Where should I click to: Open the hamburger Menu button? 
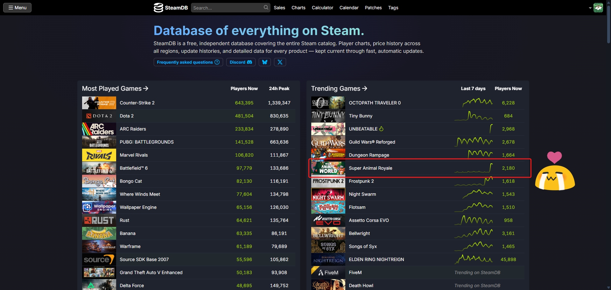pyautogui.click(x=18, y=8)
